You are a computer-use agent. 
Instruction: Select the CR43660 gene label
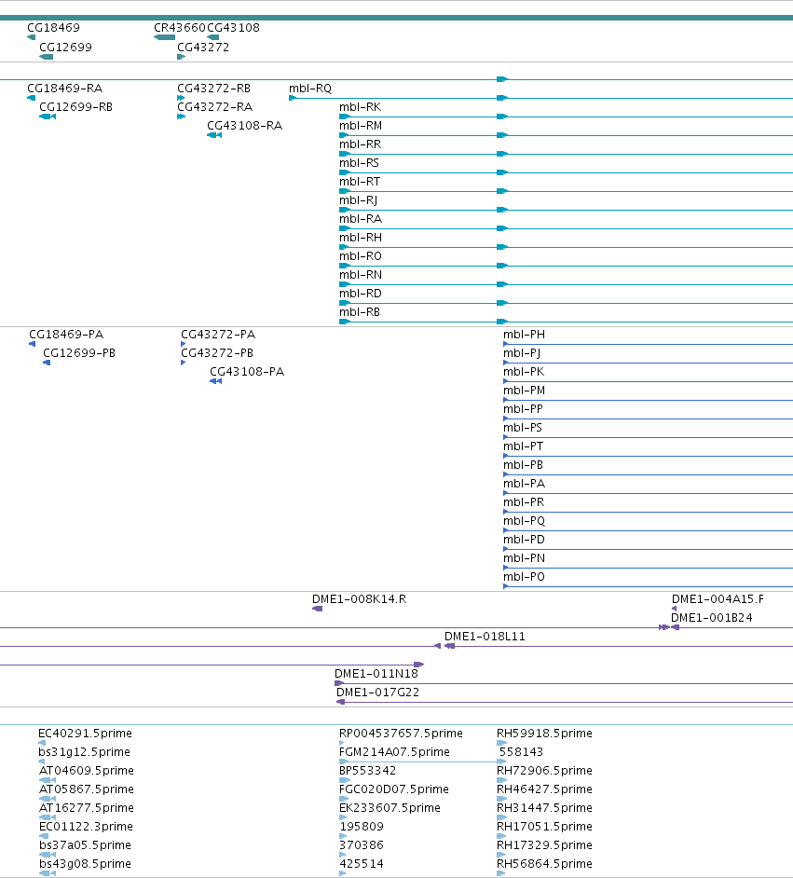point(180,27)
